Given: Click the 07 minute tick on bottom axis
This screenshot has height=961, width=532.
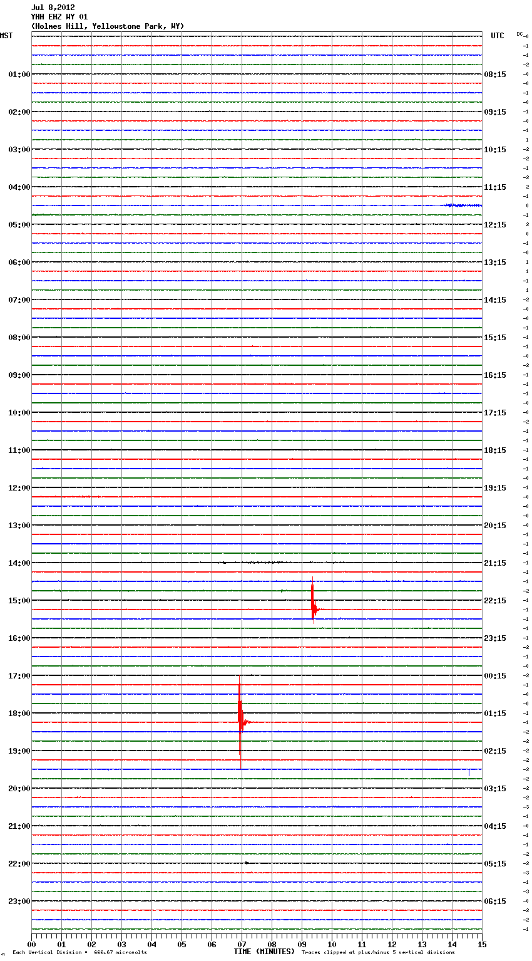Looking at the screenshot, I should point(242,944).
